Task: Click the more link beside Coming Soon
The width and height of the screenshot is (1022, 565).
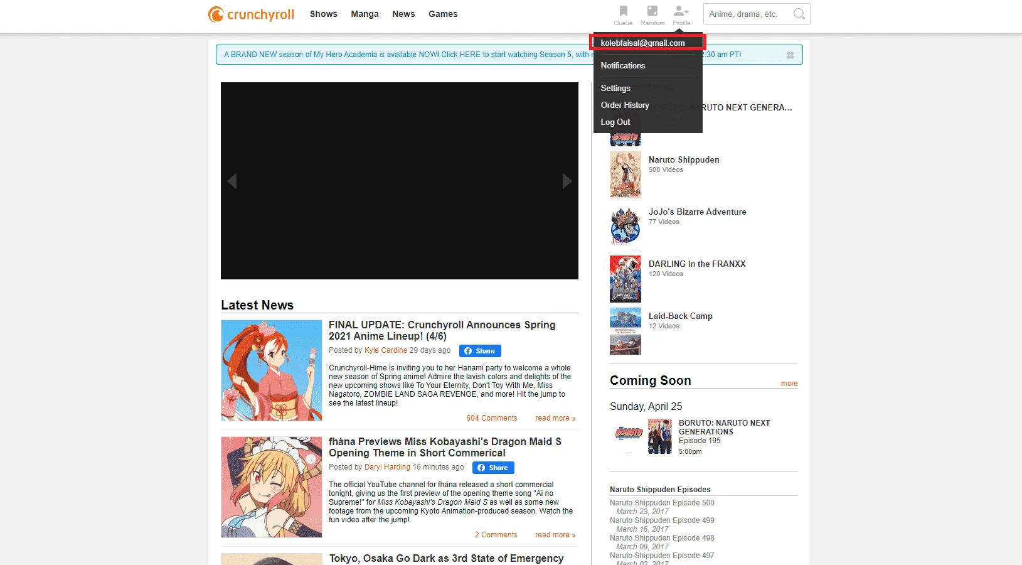Action: point(789,384)
